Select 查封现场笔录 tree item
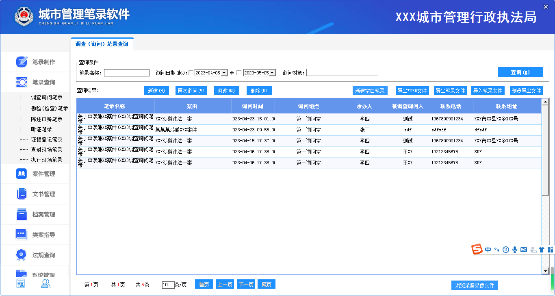555x296 pixels. pyautogui.click(x=47, y=150)
